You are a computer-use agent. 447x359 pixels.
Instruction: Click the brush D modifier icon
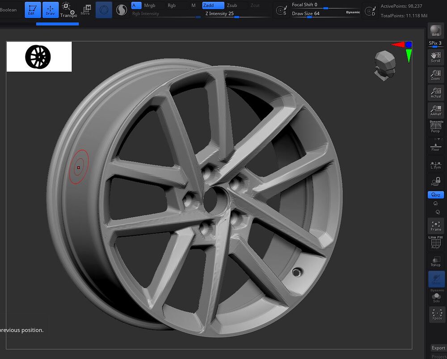370,11
